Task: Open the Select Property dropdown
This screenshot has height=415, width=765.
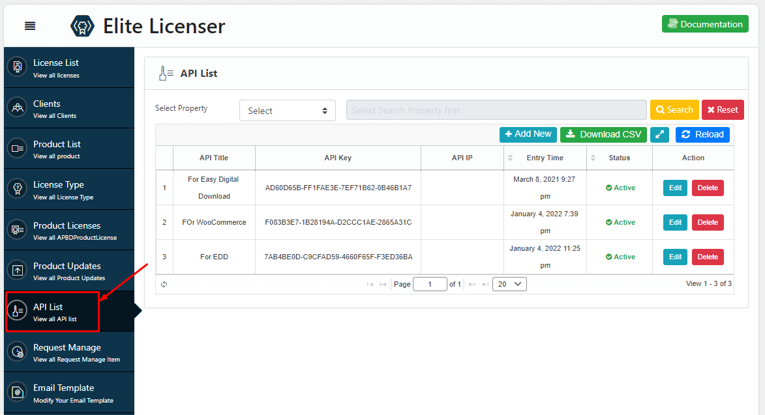Action: (x=287, y=110)
